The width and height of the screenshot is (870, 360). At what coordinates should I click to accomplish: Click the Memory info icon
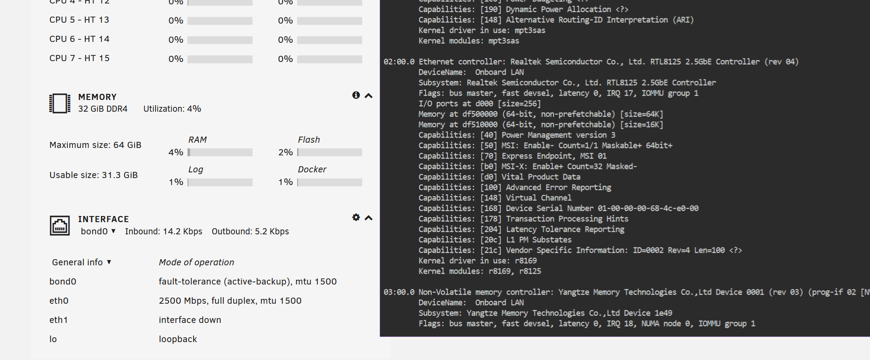[356, 95]
